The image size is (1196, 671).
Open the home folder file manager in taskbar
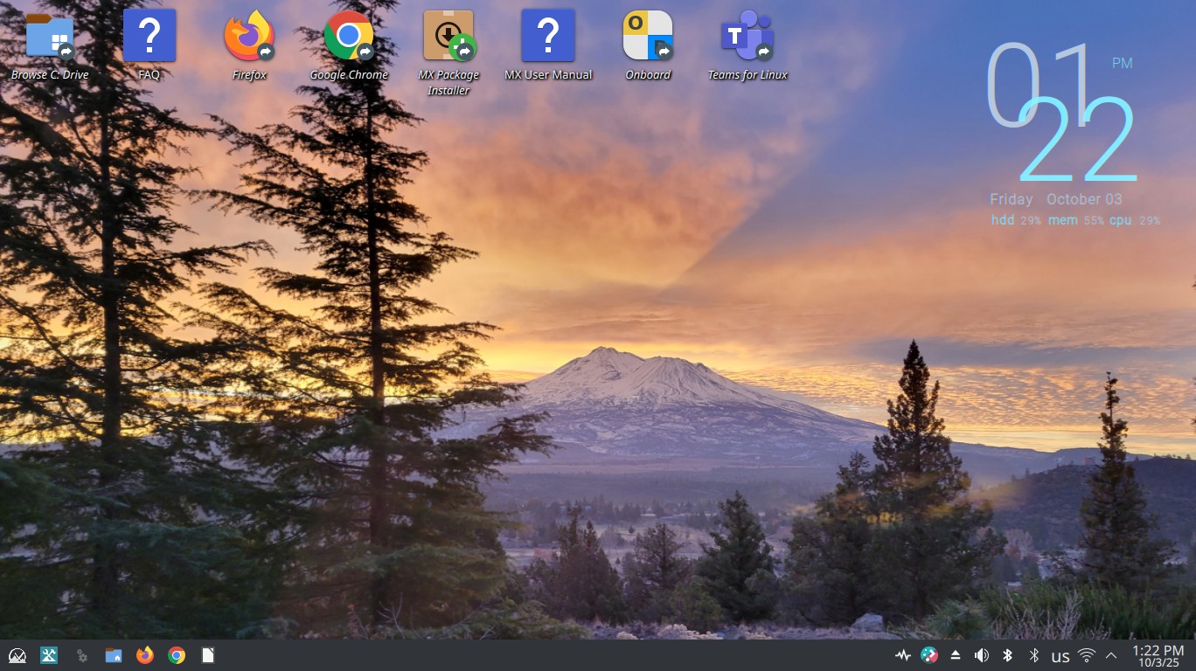coord(113,655)
